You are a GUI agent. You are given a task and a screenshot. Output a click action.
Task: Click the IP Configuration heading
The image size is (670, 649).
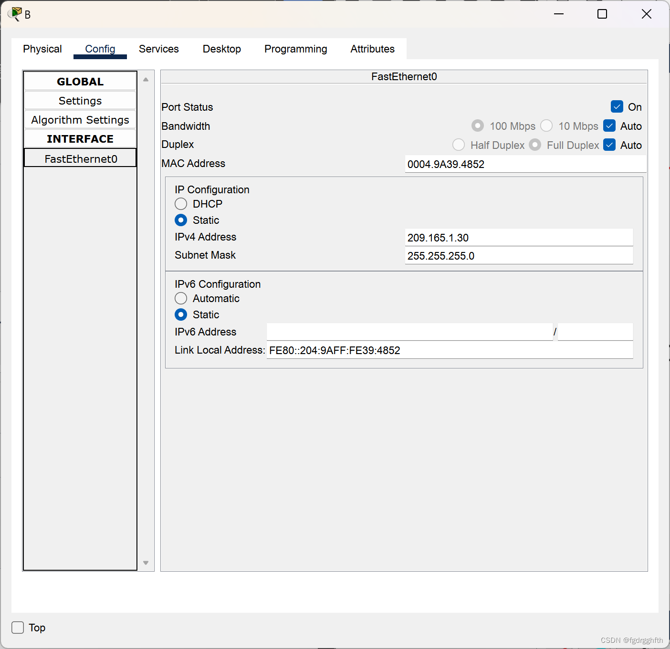tap(212, 189)
